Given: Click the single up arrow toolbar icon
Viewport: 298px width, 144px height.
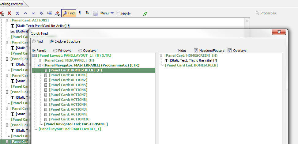Looking at the screenshot, I should click(x=25, y=13).
